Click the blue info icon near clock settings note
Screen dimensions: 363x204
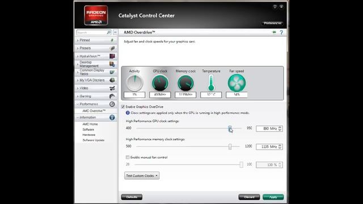pos(128,113)
